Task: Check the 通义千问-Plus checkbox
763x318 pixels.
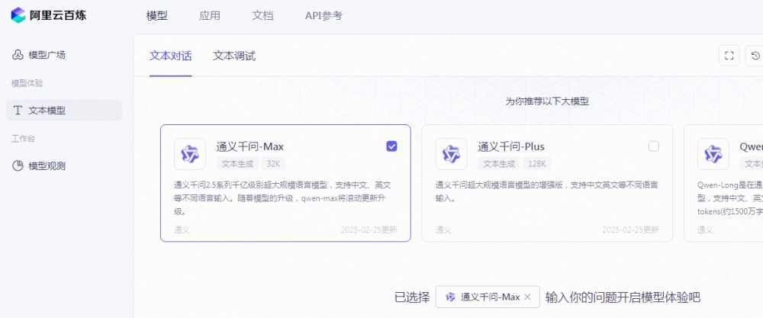Action: click(654, 146)
